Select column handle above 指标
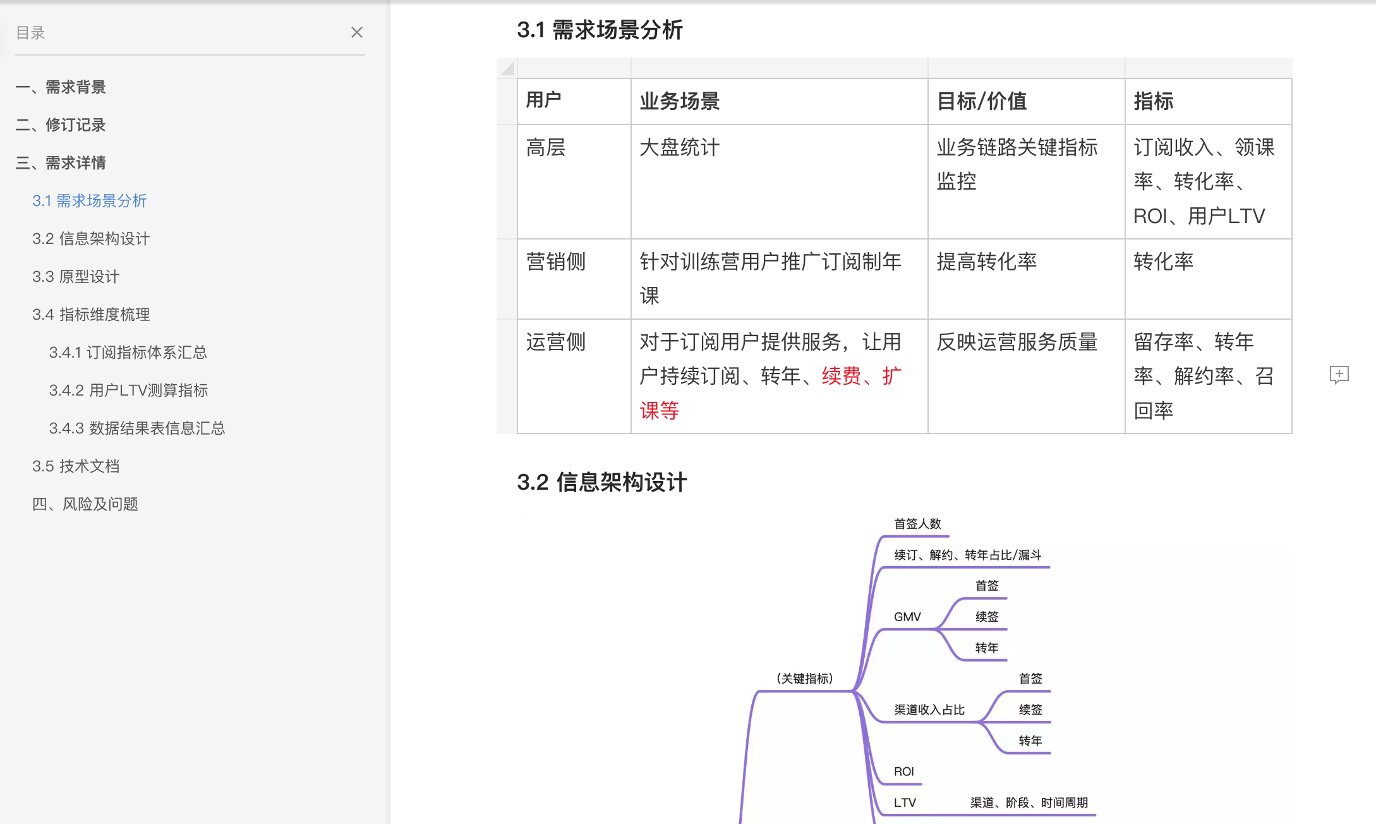Viewport: 1376px width, 824px height. [1209, 68]
